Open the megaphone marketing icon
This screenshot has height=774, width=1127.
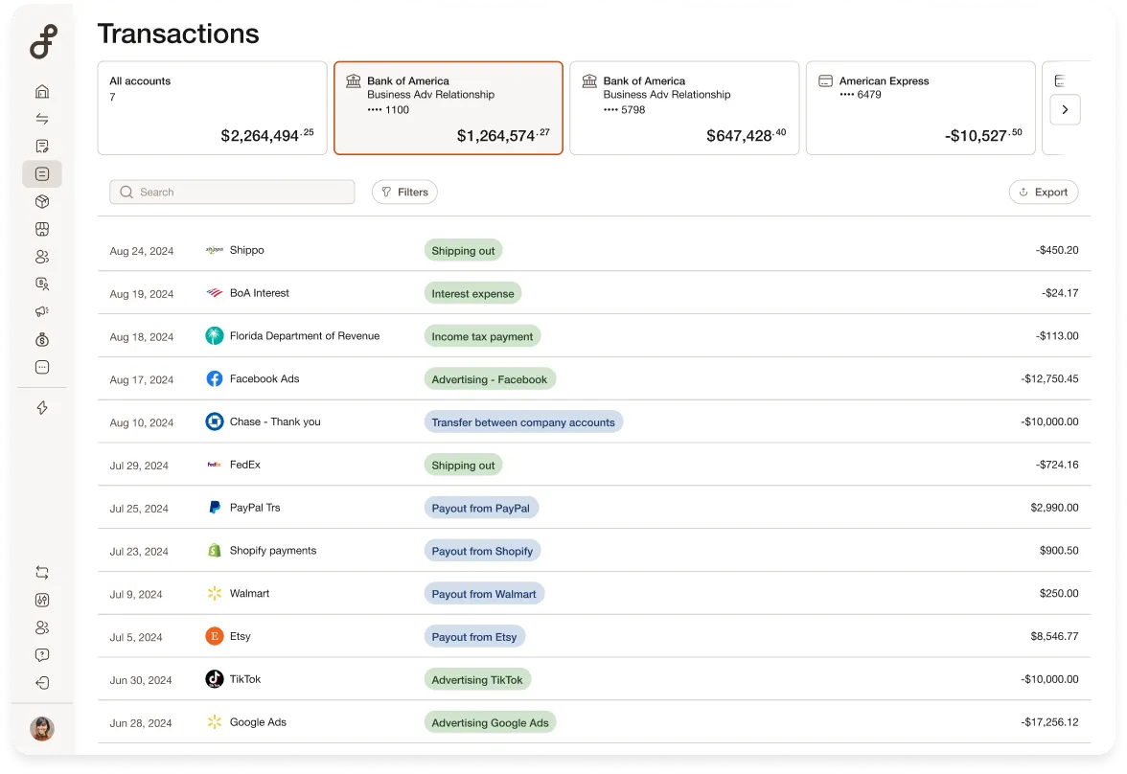click(42, 311)
